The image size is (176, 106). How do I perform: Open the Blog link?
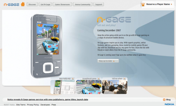(x=168, y=100)
